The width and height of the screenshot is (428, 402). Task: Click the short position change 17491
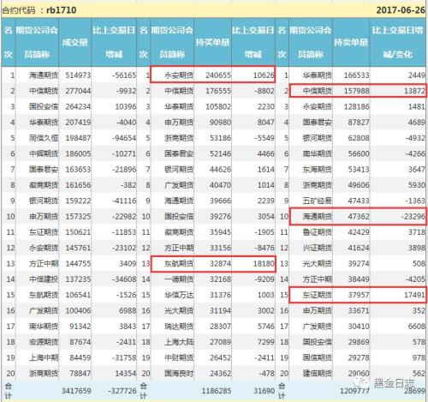pyautogui.click(x=414, y=295)
